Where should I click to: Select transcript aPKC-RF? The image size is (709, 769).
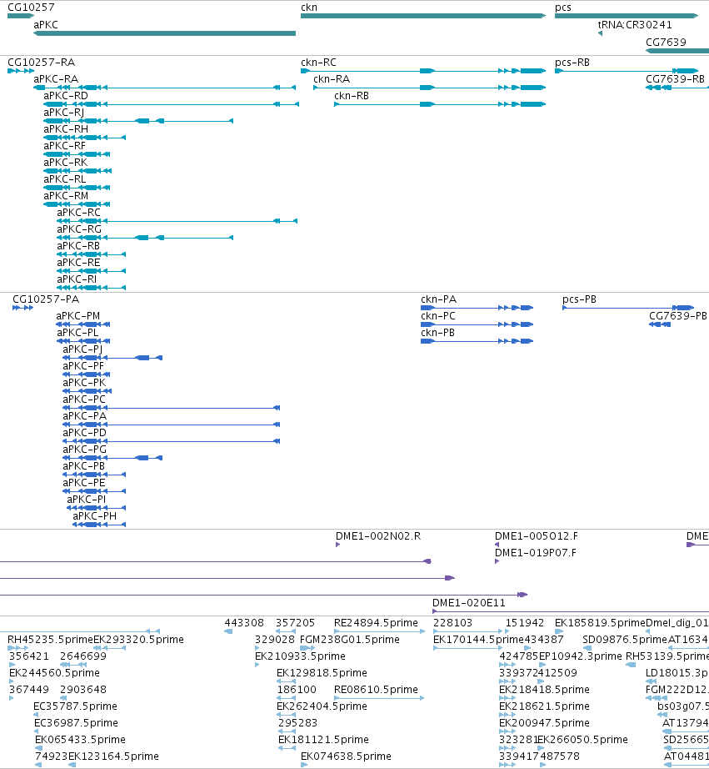click(x=64, y=146)
